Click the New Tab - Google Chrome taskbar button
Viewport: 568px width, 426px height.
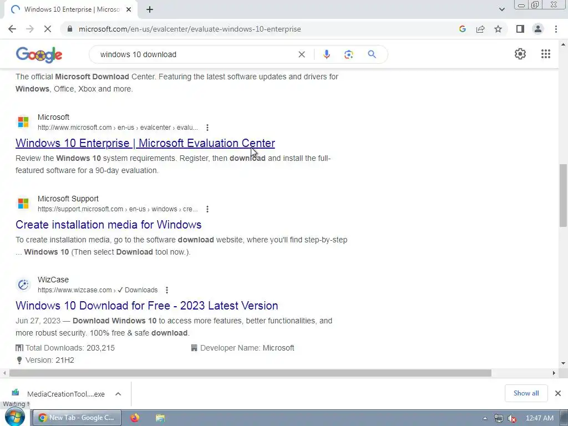[77, 418]
